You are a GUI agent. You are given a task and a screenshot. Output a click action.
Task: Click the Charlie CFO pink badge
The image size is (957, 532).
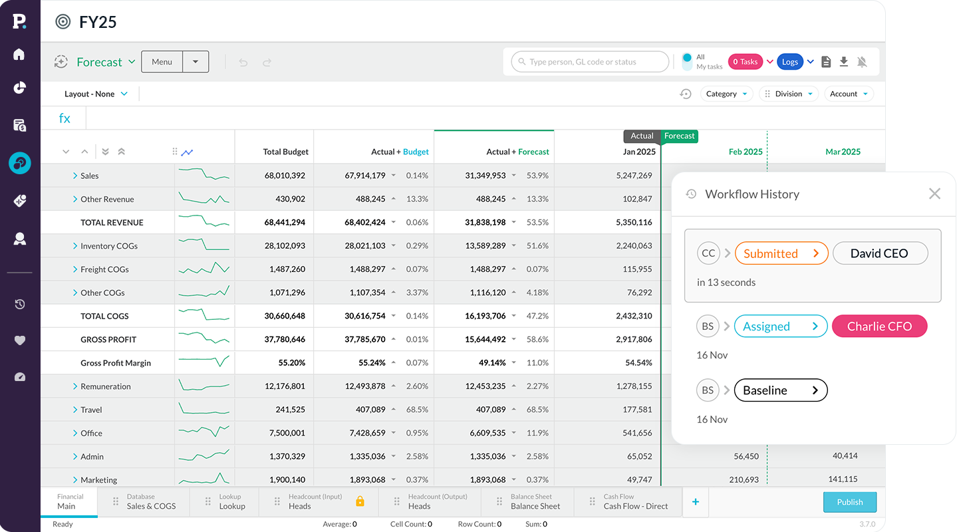(x=879, y=327)
